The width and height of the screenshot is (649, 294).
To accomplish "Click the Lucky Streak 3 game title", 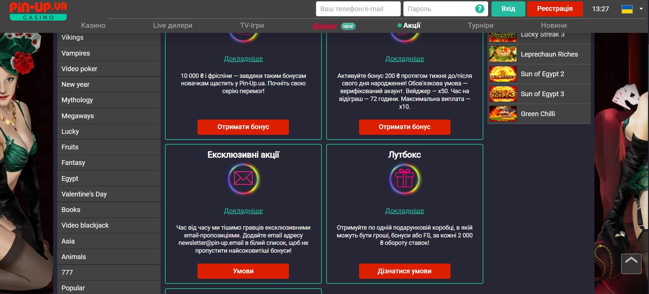I will [x=543, y=35].
